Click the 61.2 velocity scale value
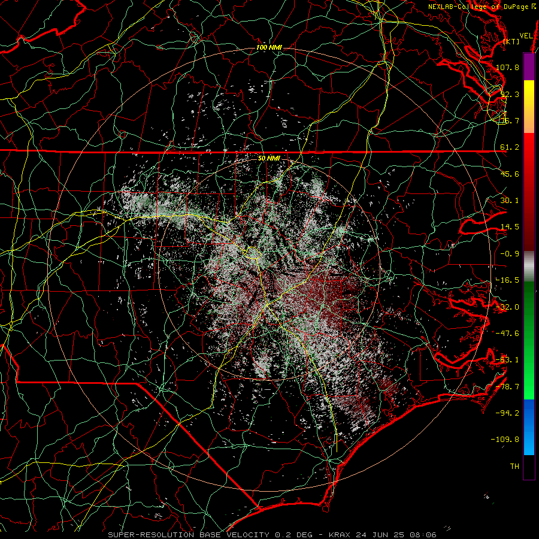539x539 pixels. pos(510,147)
